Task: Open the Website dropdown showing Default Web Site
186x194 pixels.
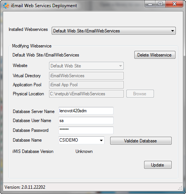Action: click(x=86, y=66)
